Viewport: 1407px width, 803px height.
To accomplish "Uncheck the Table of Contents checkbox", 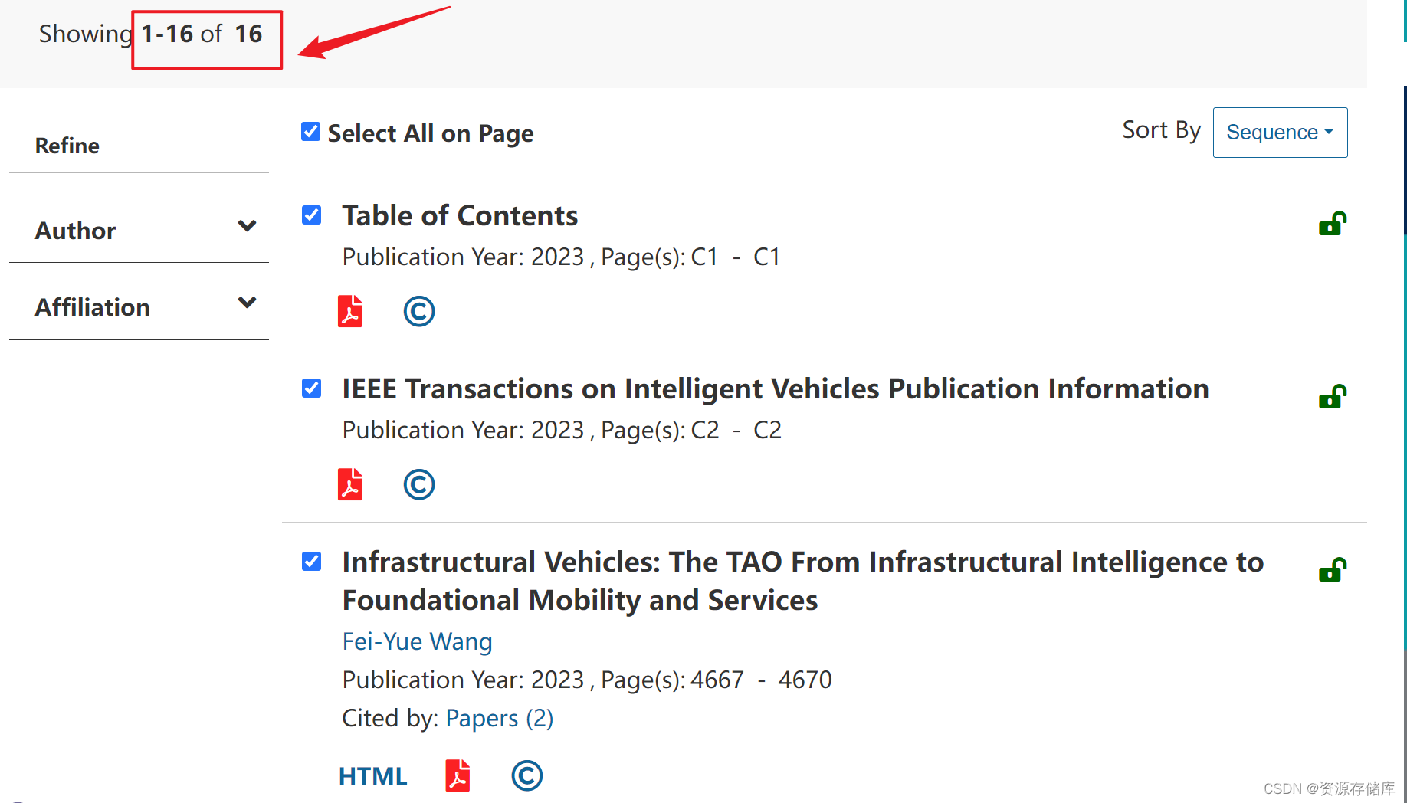I will (311, 215).
